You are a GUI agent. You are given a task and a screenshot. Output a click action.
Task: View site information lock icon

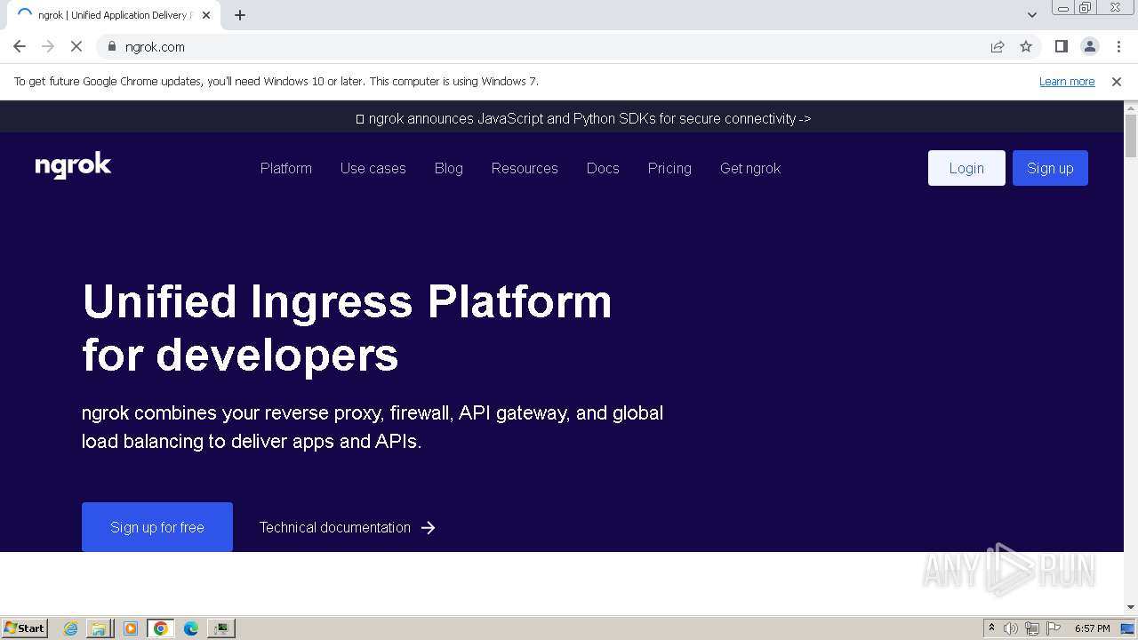[111, 47]
